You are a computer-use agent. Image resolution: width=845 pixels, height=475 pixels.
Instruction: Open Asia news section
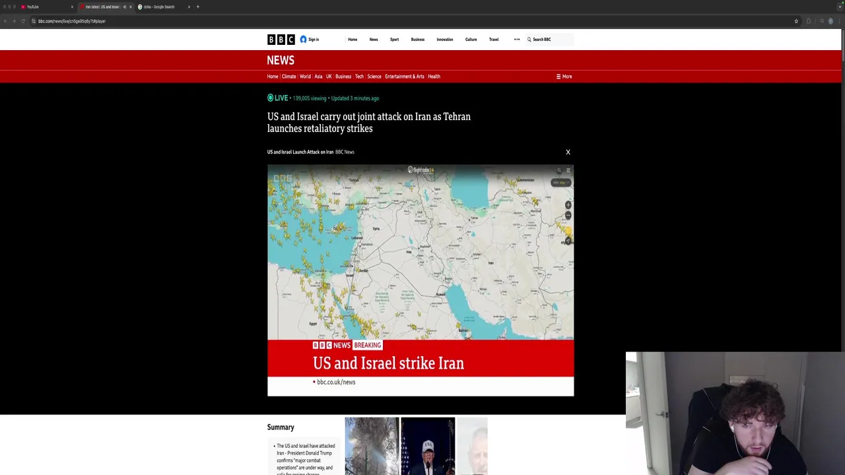click(x=318, y=77)
